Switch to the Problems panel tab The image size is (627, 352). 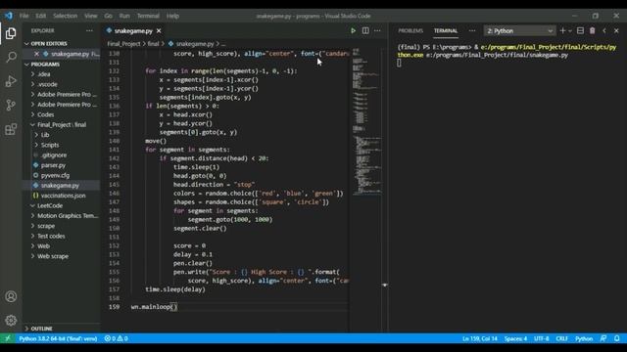point(410,30)
